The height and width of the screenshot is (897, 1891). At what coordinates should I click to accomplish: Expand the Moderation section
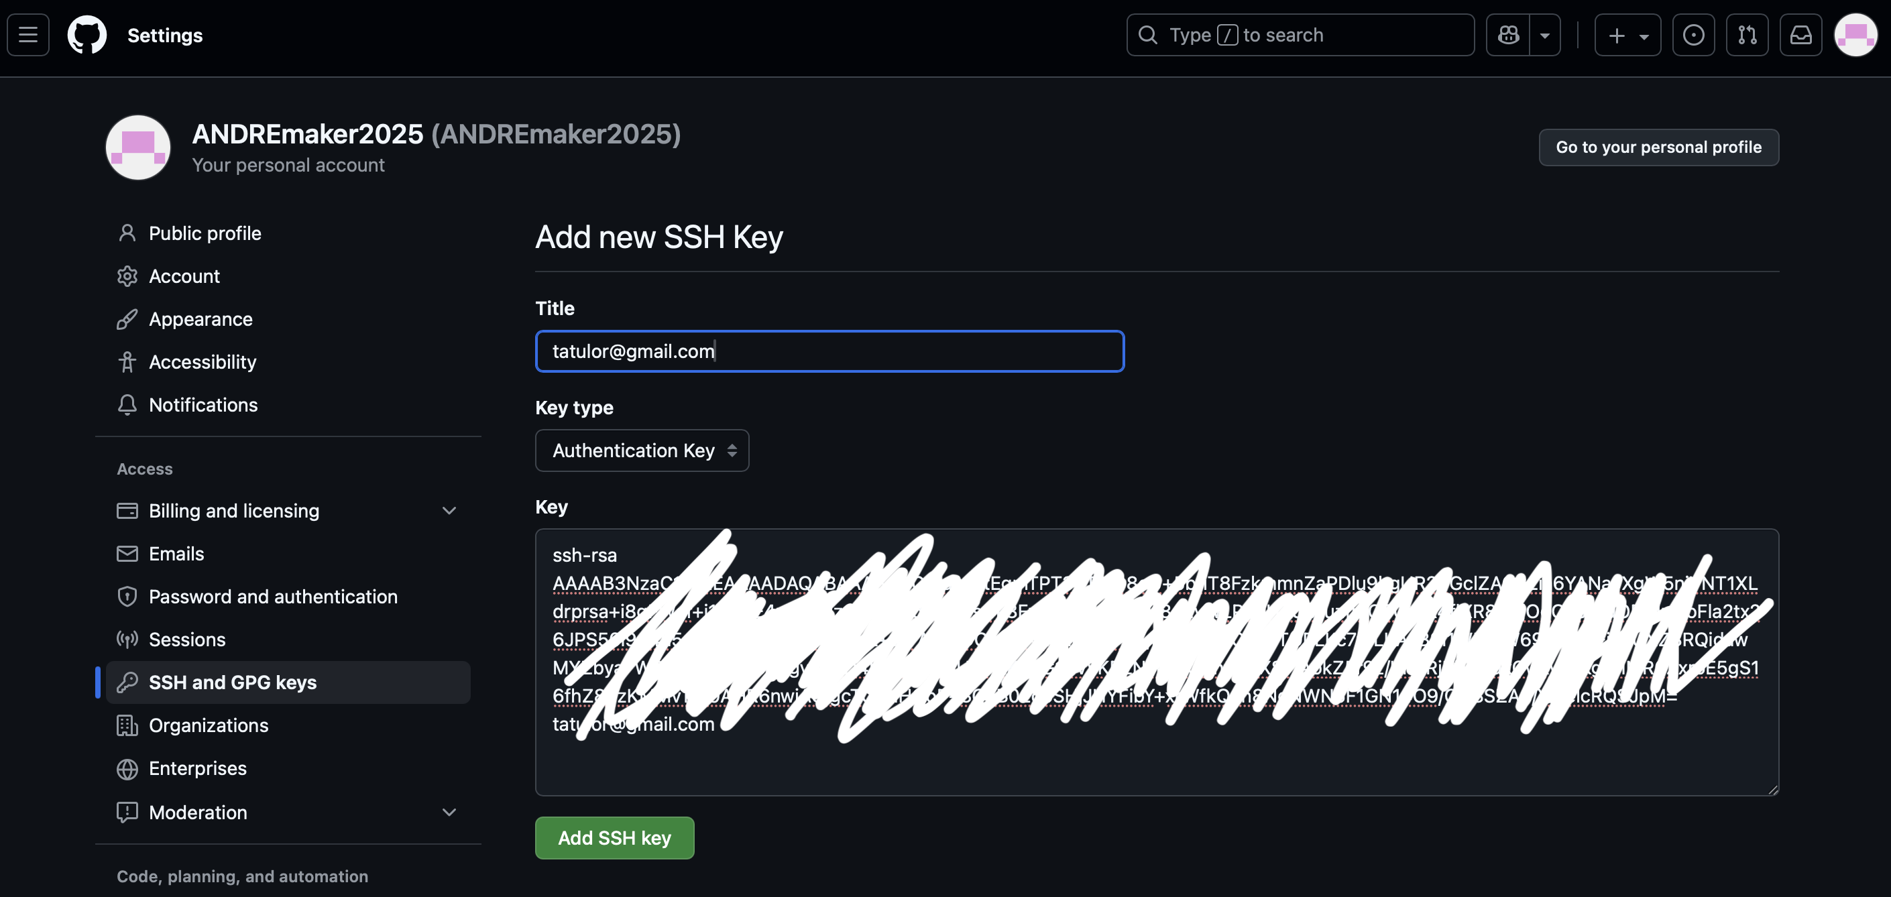449,812
